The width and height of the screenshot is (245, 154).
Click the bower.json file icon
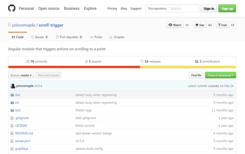12,141
